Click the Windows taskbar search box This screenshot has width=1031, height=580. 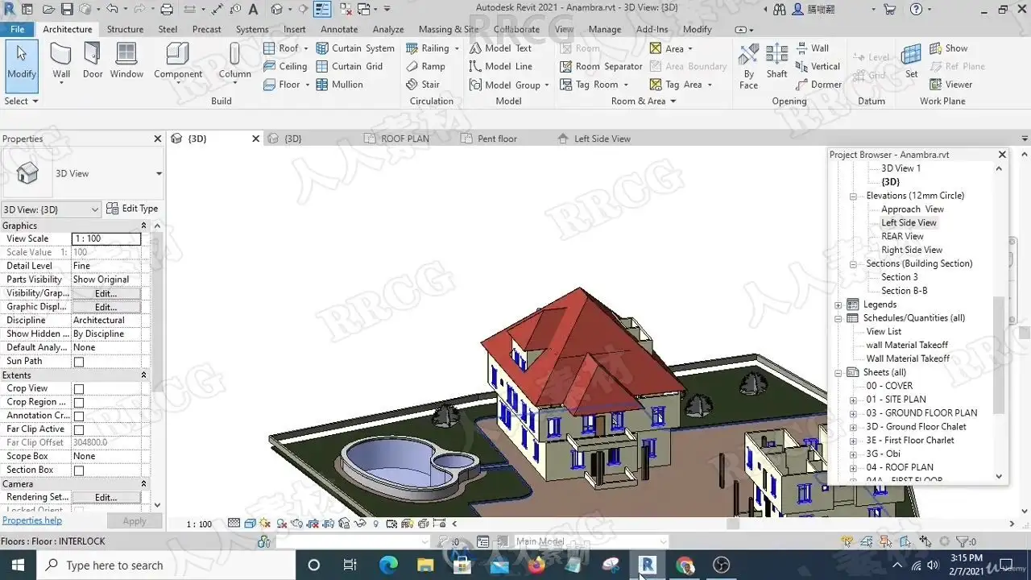(167, 565)
